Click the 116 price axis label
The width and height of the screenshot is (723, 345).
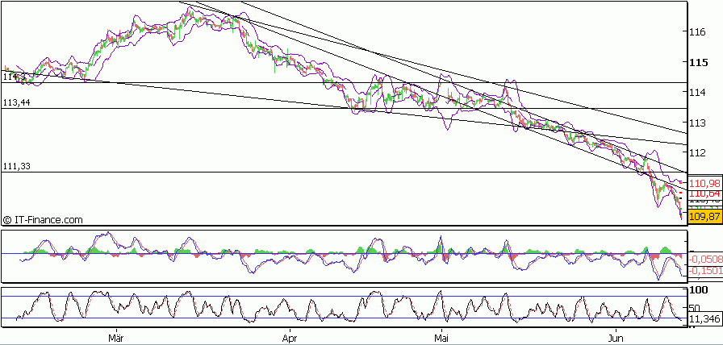[698, 31]
